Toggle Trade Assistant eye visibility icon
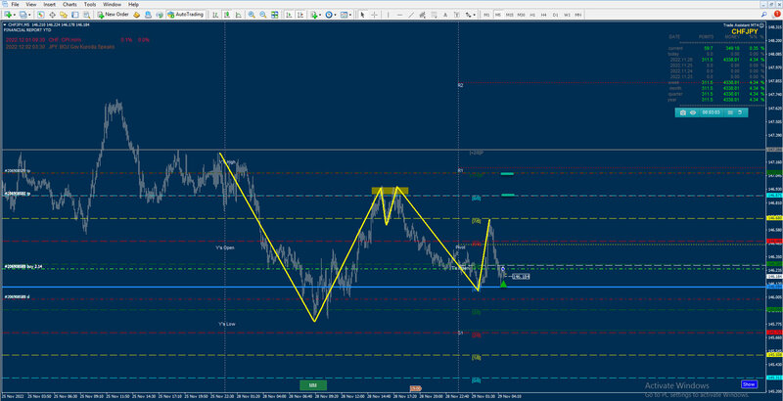Image resolution: width=783 pixels, height=401 pixels. coord(693,112)
